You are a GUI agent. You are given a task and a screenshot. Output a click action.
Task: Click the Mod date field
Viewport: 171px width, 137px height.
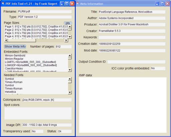pos(132,51)
